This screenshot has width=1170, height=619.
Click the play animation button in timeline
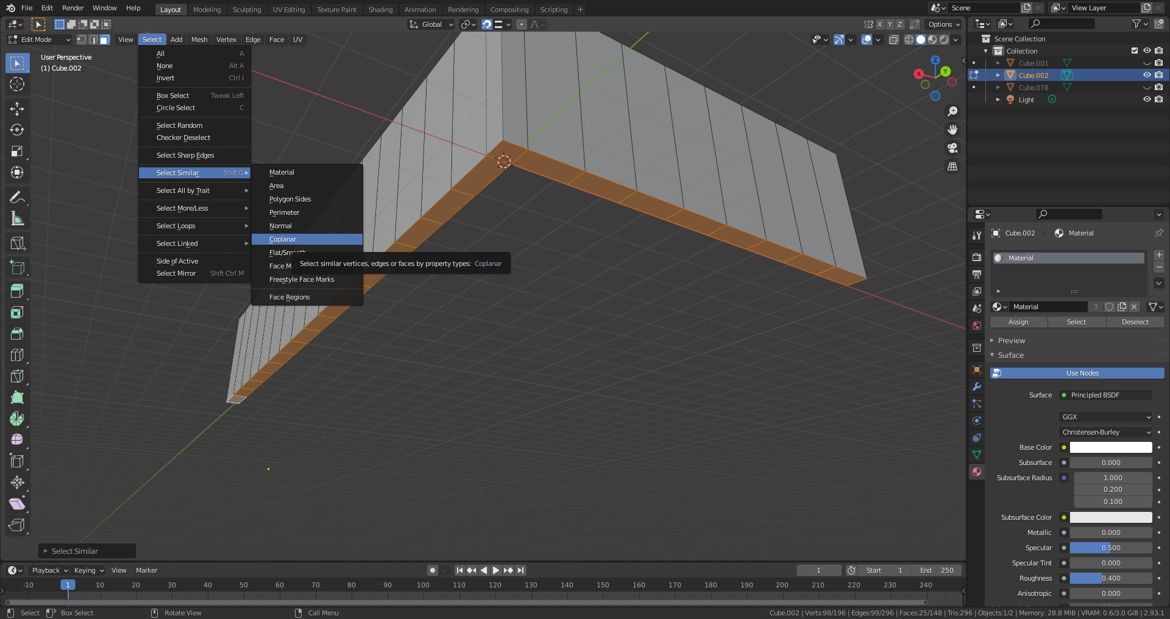pyautogui.click(x=496, y=570)
